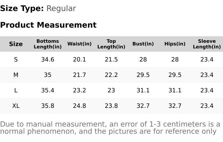Select the XL size row label
The width and height of the screenshot is (223, 142).
click(16, 106)
